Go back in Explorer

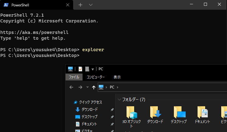click(x=71, y=87)
